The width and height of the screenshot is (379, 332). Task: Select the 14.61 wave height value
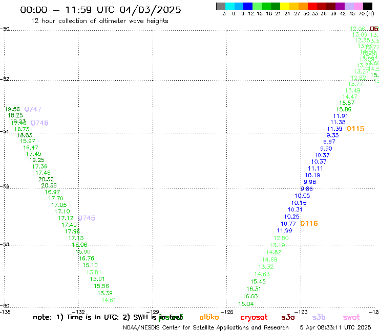tap(109, 300)
